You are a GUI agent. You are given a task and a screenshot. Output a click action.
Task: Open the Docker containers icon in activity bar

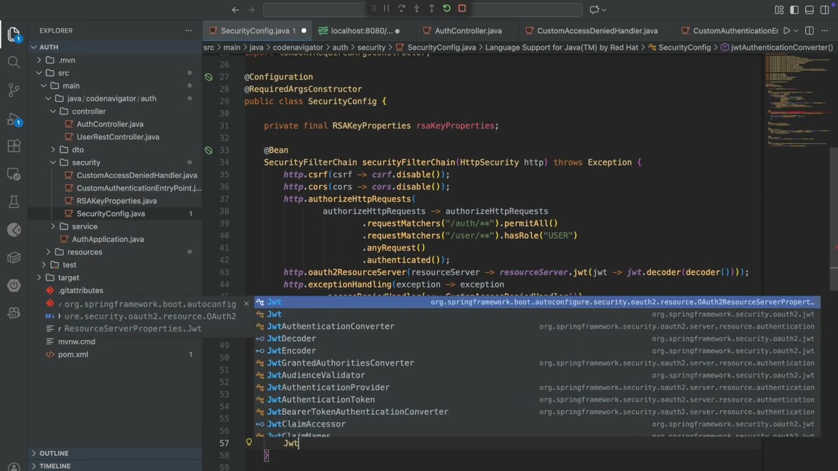coord(14,258)
